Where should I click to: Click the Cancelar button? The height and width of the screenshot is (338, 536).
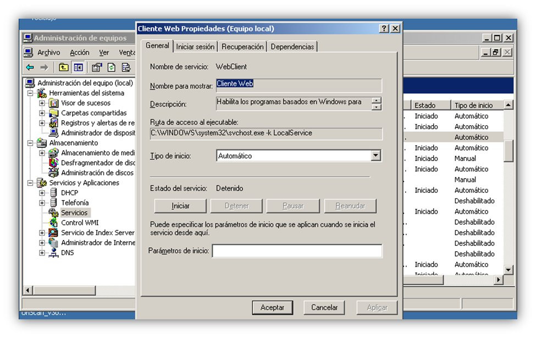pos(324,307)
